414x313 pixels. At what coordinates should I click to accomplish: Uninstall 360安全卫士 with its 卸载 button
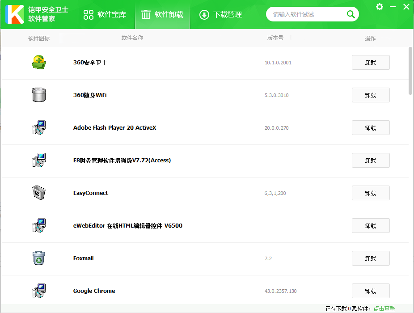370,63
